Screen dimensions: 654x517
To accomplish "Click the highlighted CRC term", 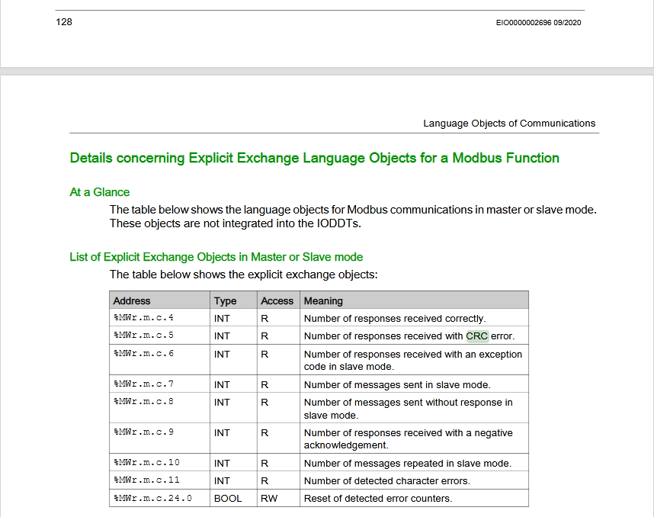I will (x=477, y=336).
